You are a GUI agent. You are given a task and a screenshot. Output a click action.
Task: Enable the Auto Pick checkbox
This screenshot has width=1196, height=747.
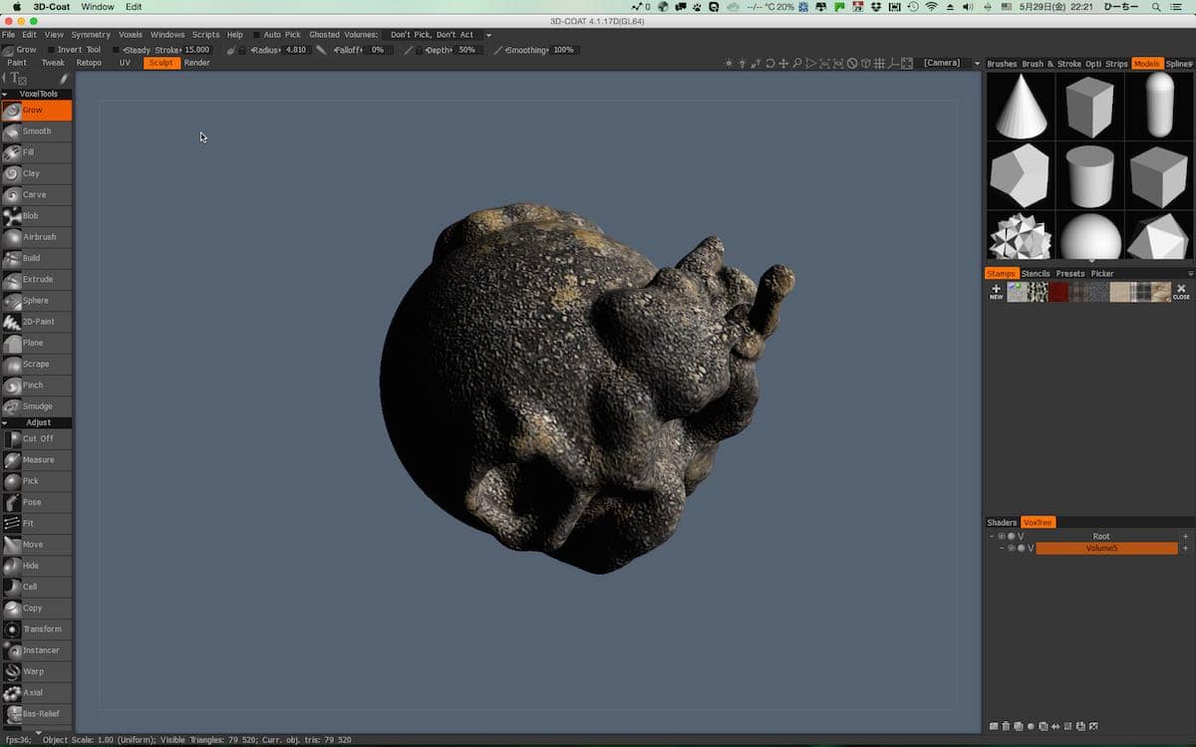(x=256, y=35)
